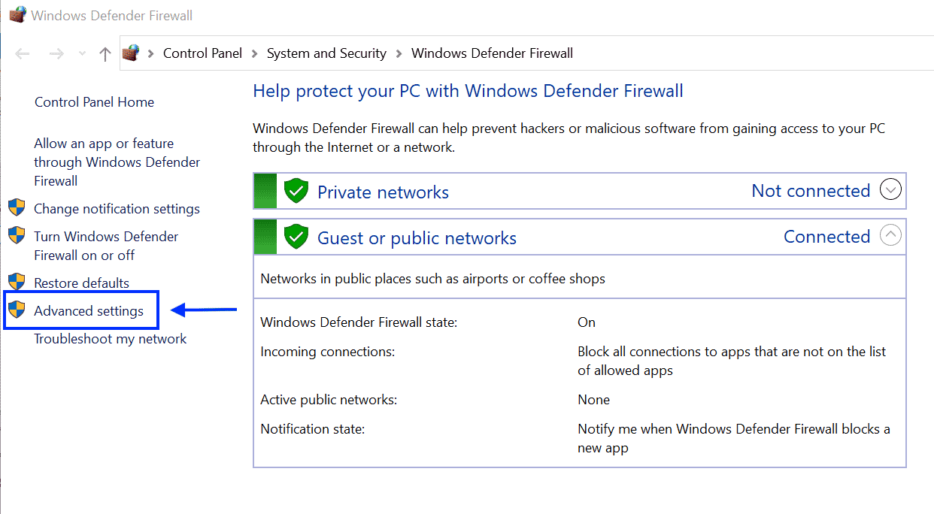Expand chevron before System and Security breadcrumb

[x=255, y=53]
